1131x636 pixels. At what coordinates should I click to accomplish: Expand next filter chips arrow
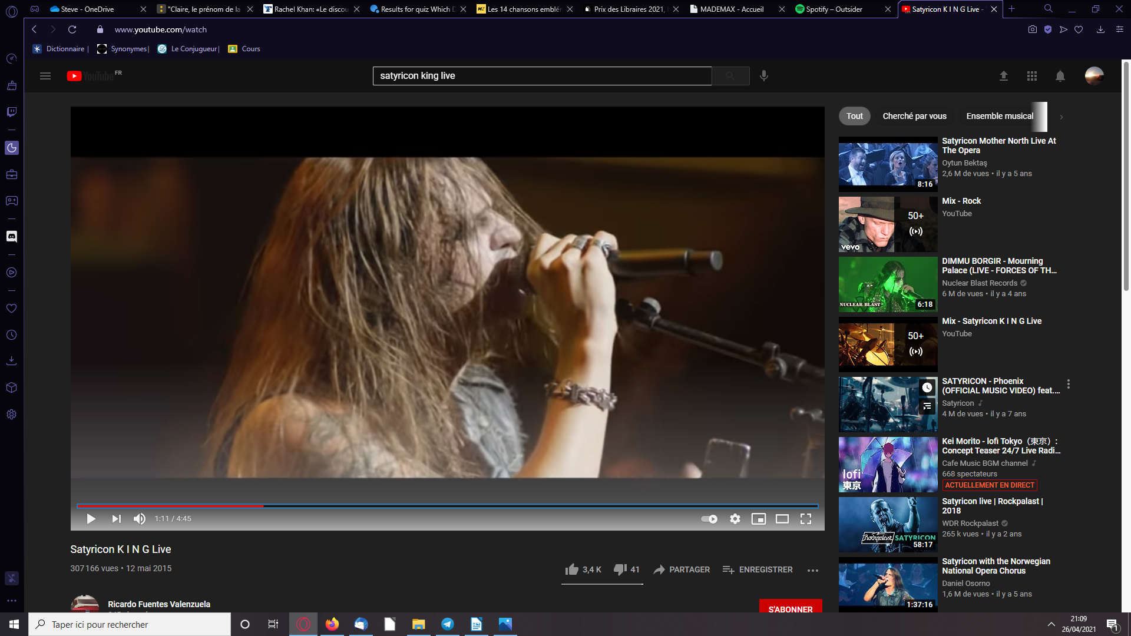pyautogui.click(x=1061, y=117)
